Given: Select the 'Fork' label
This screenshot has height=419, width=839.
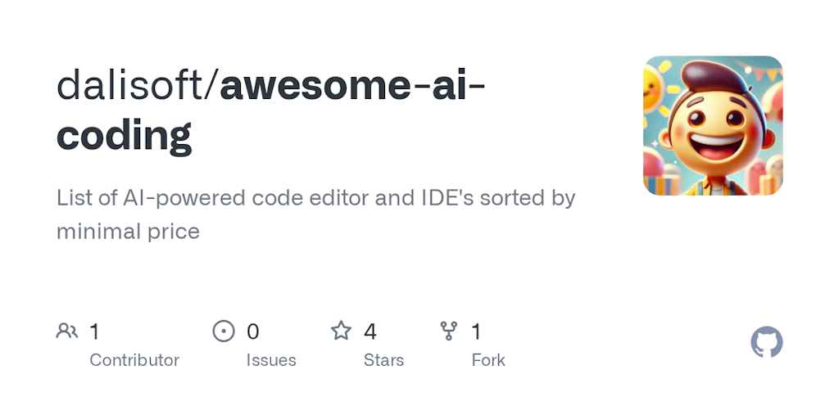Looking at the screenshot, I should [x=488, y=360].
